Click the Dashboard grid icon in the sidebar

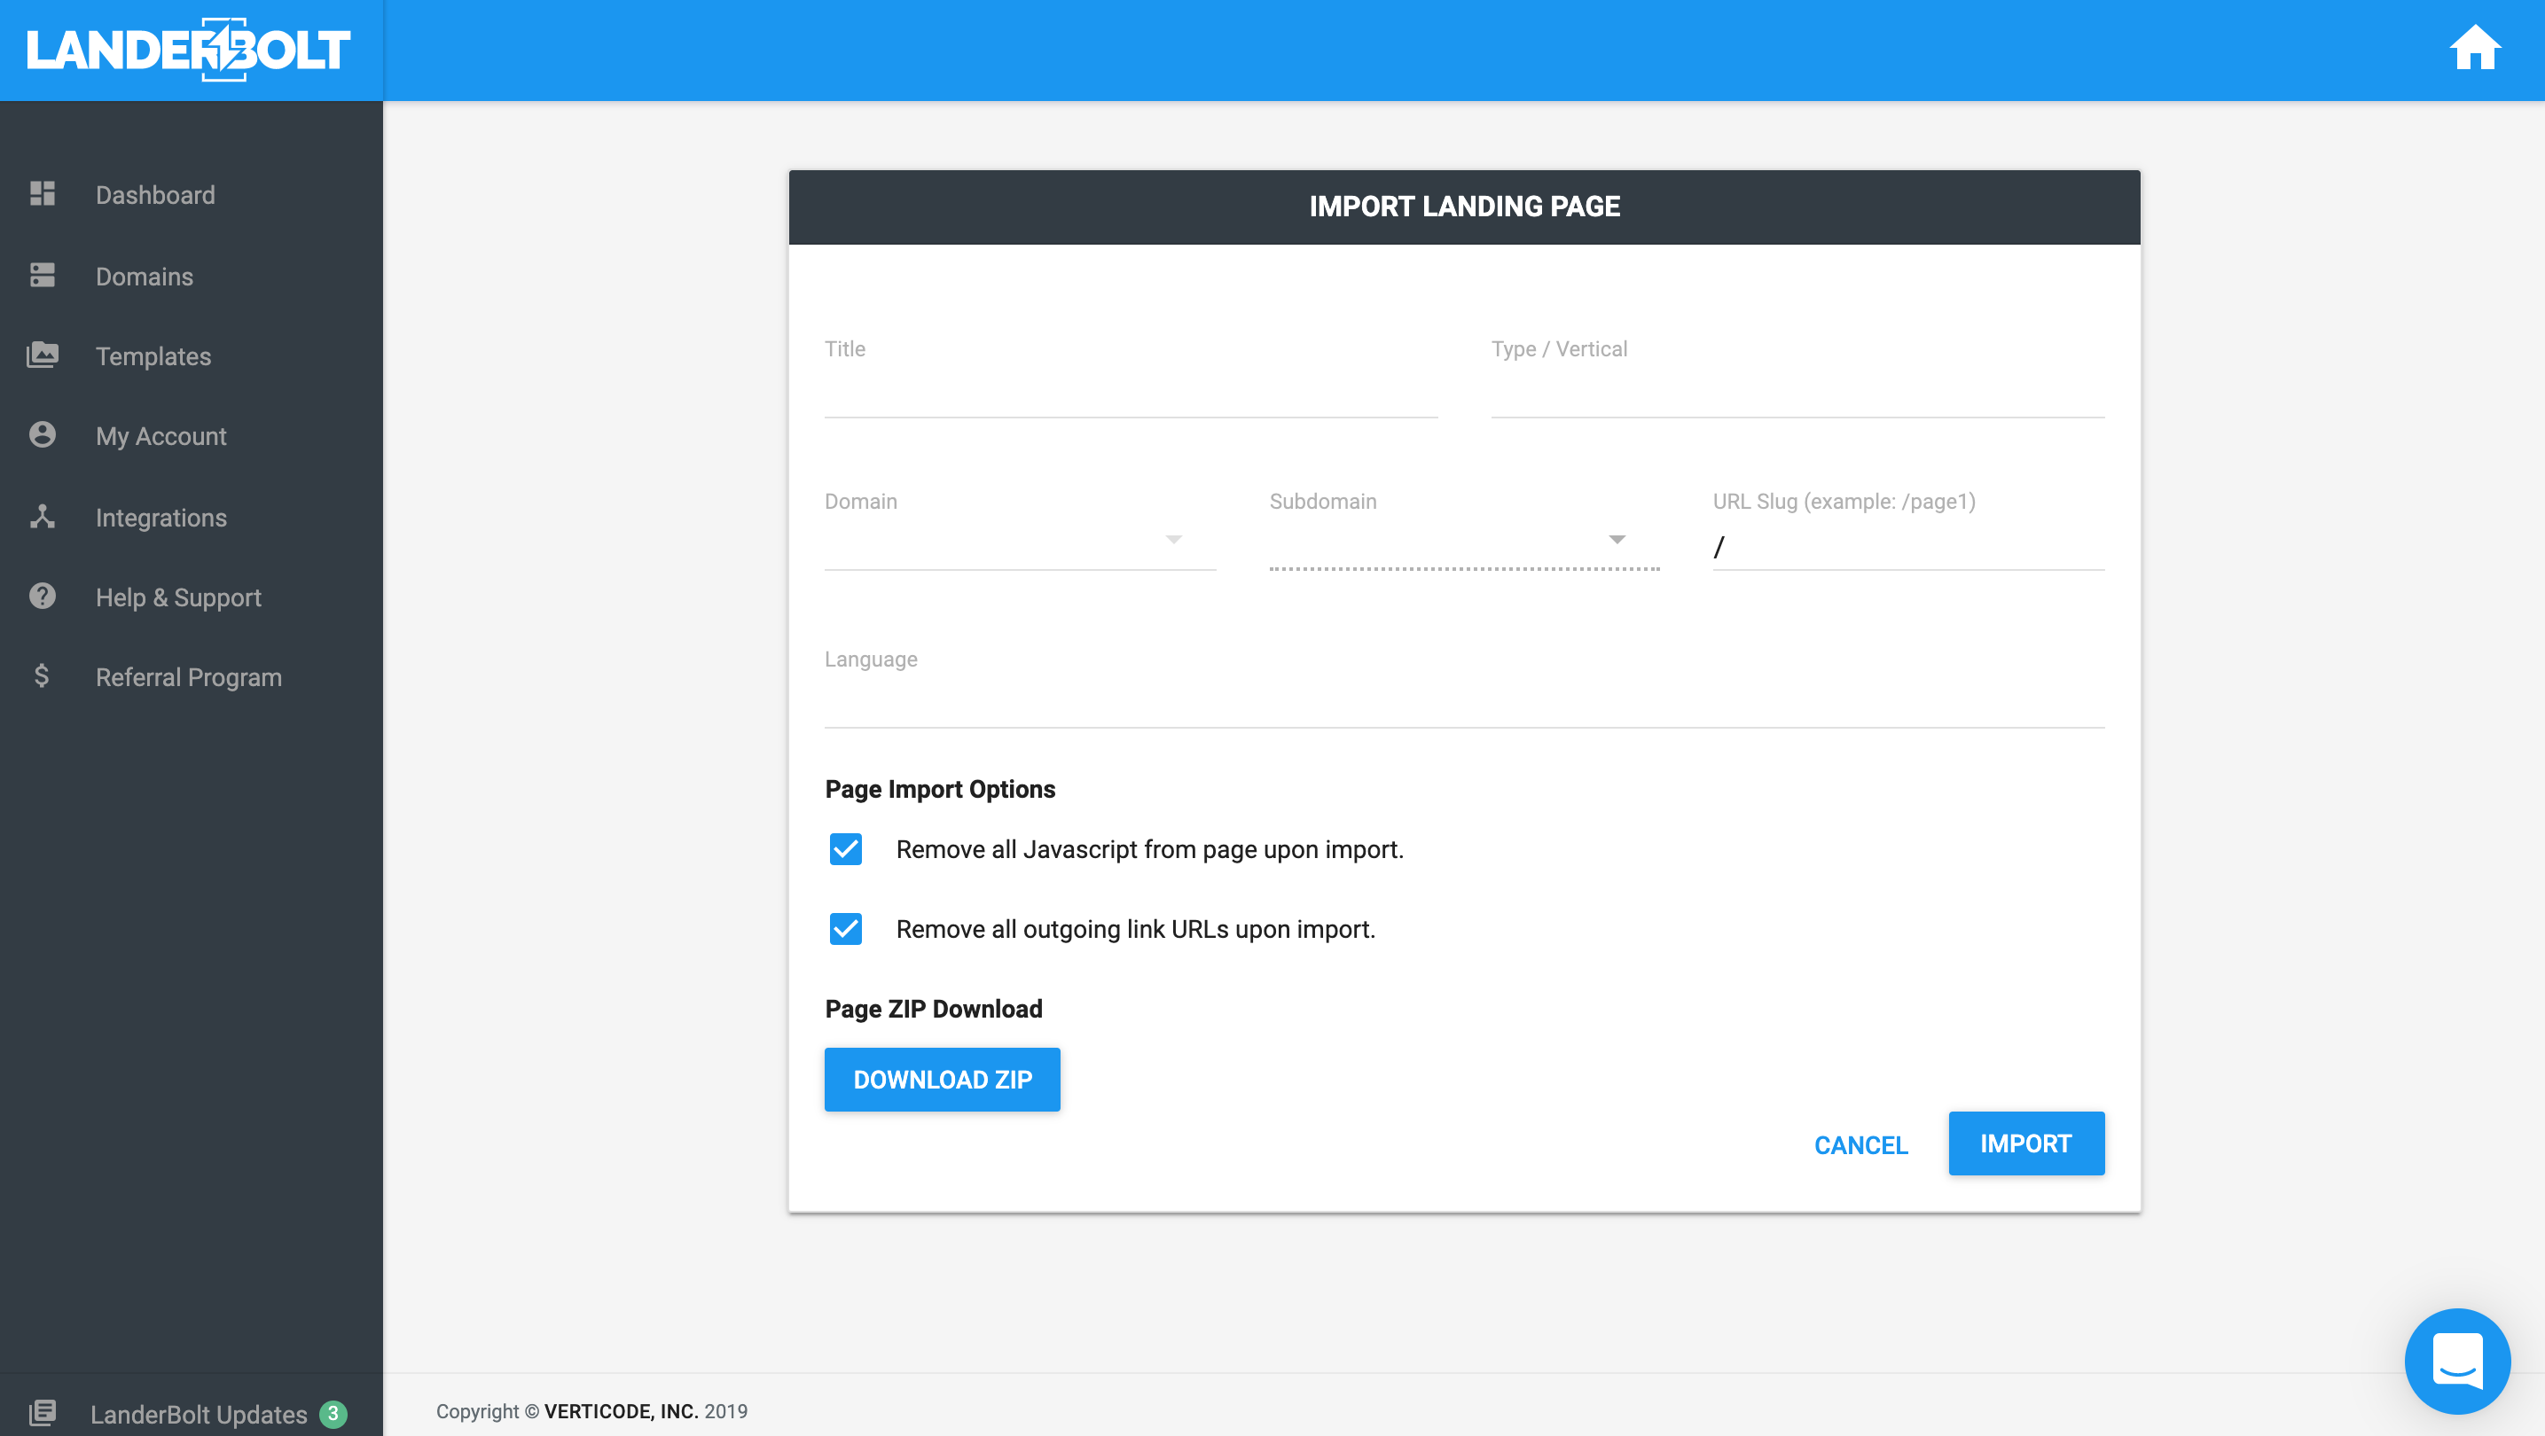(43, 193)
